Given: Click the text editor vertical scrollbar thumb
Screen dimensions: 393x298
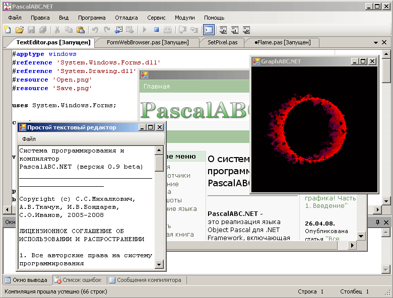Looking at the screenshot, I should pyautogui.click(x=159, y=163).
